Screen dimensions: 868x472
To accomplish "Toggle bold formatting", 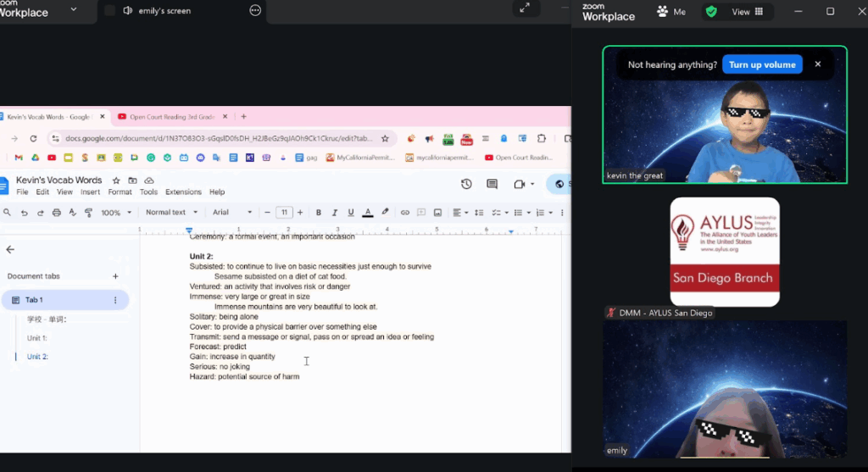I will (x=319, y=213).
